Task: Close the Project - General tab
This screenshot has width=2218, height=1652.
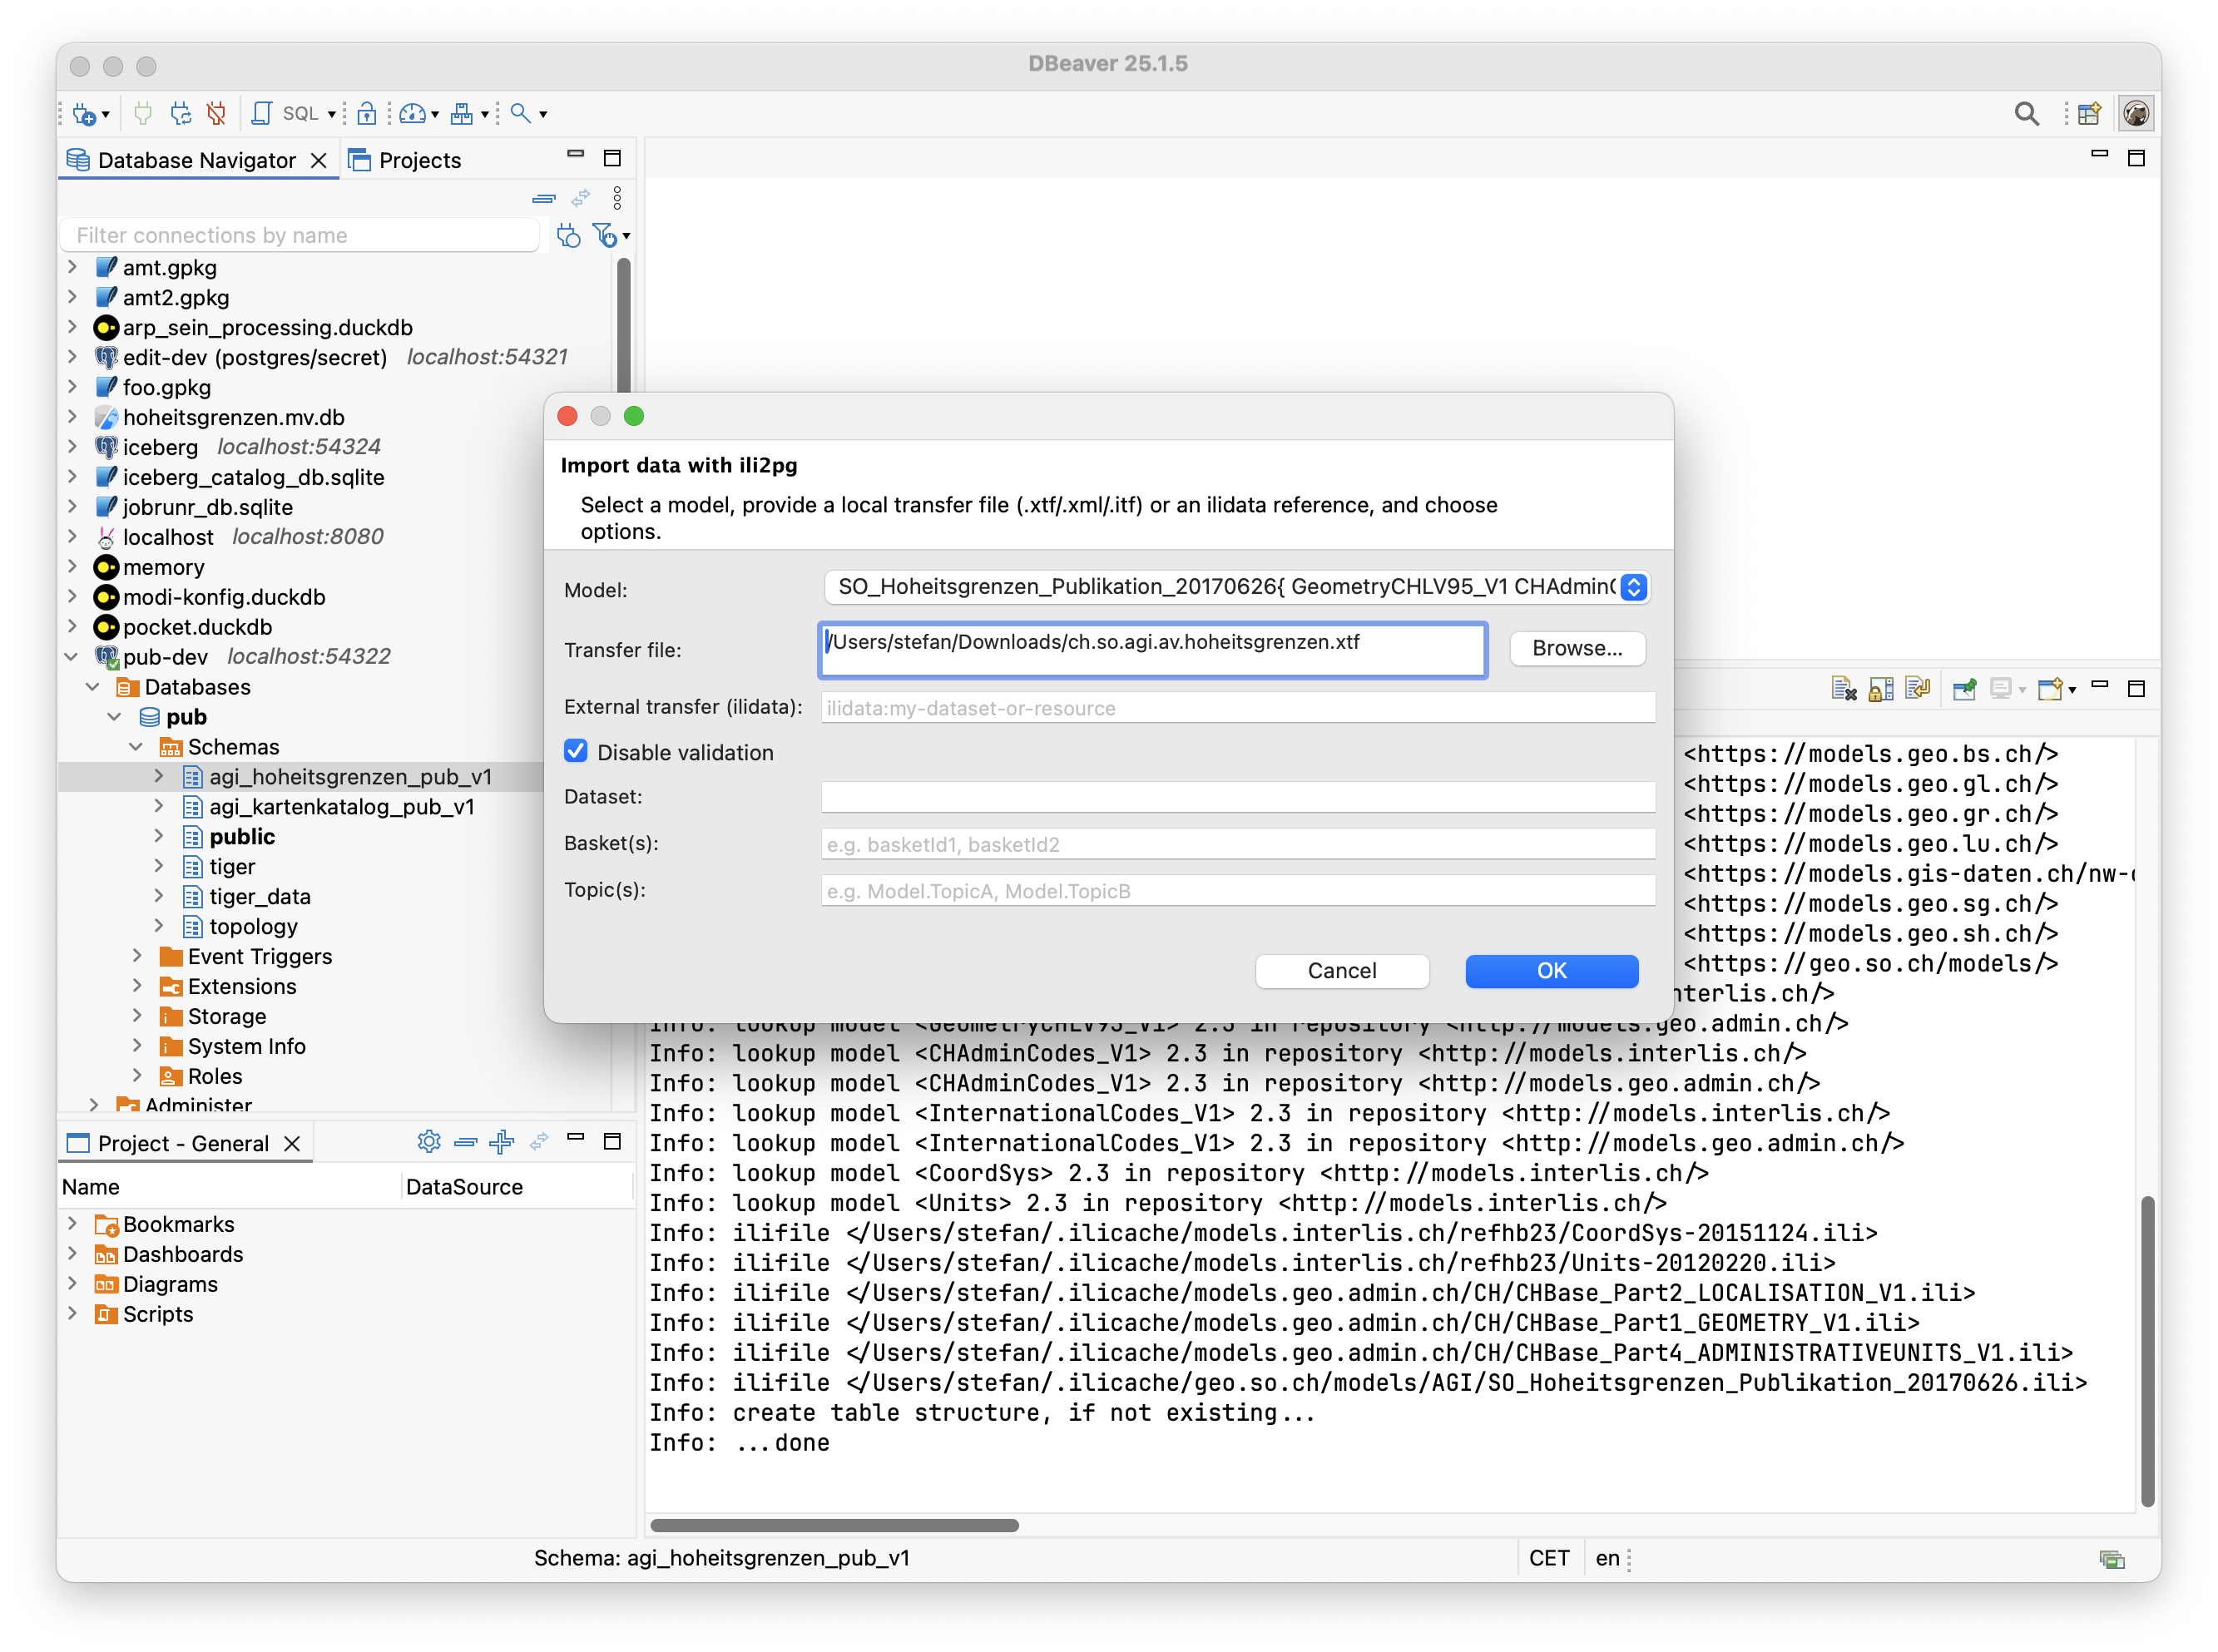Action: point(292,1143)
